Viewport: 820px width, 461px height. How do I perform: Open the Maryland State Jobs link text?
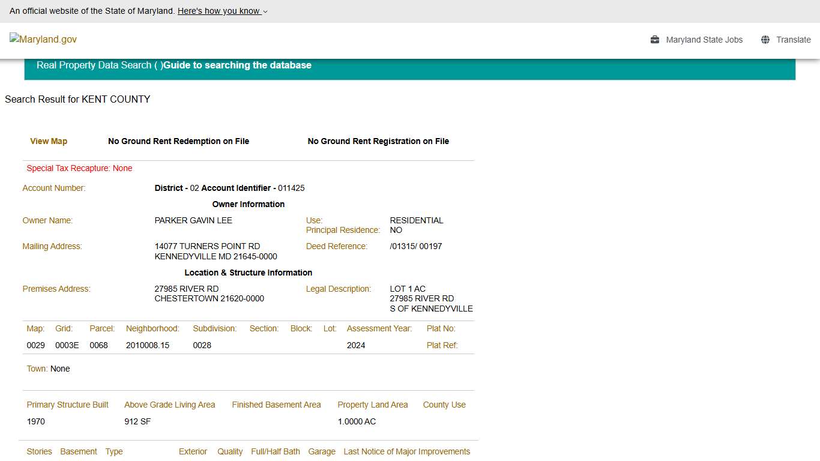coord(704,40)
